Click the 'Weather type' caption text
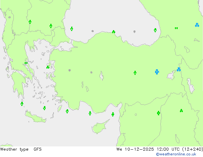 [x=14, y=149]
